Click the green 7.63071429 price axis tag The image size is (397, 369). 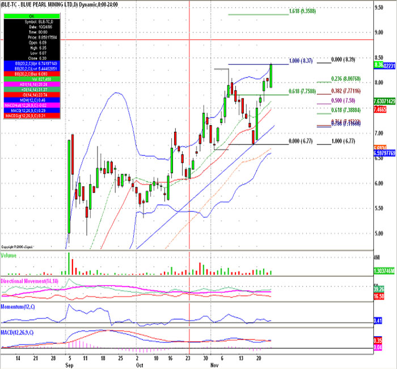[385, 102]
